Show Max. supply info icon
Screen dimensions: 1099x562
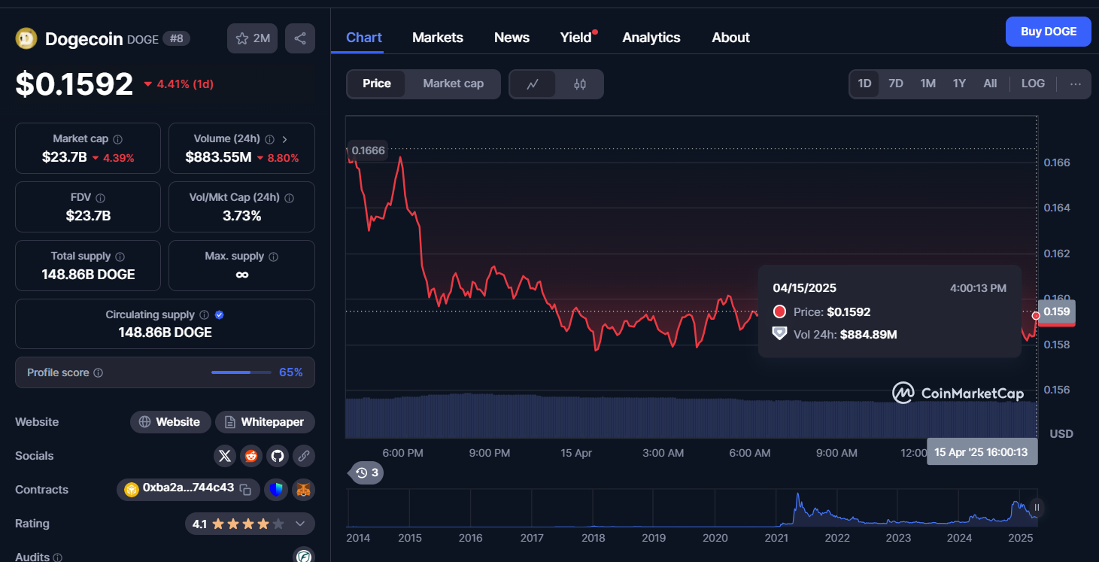click(274, 257)
